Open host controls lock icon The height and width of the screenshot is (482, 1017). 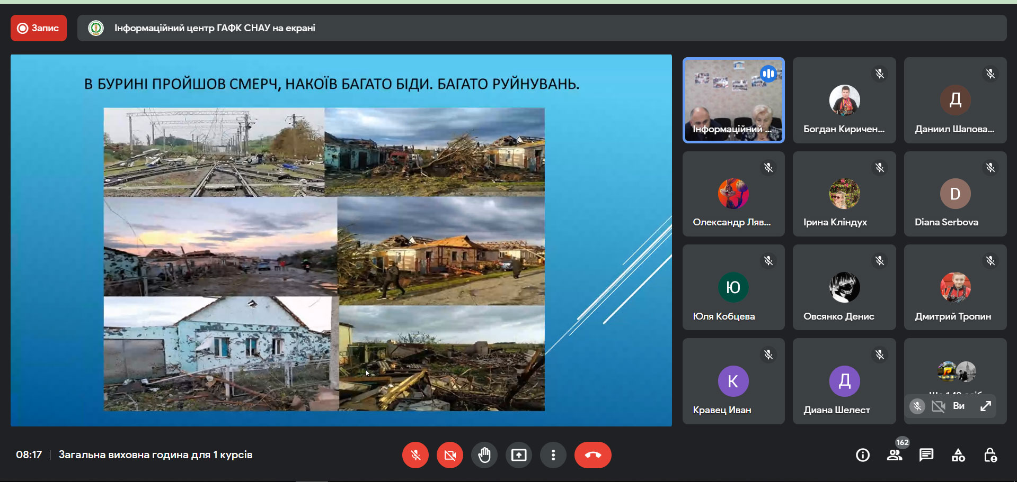click(x=990, y=455)
